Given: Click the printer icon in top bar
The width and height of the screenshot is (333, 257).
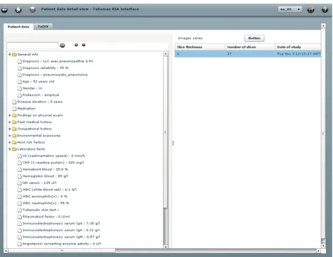Looking at the screenshot, I should click(x=311, y=10).
